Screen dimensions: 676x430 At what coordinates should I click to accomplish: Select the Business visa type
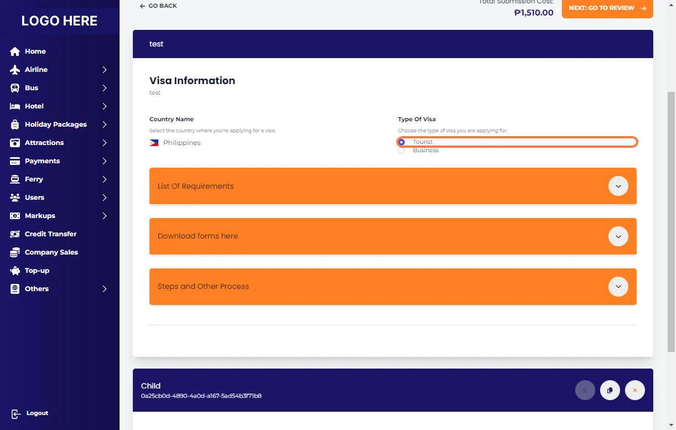402,151
